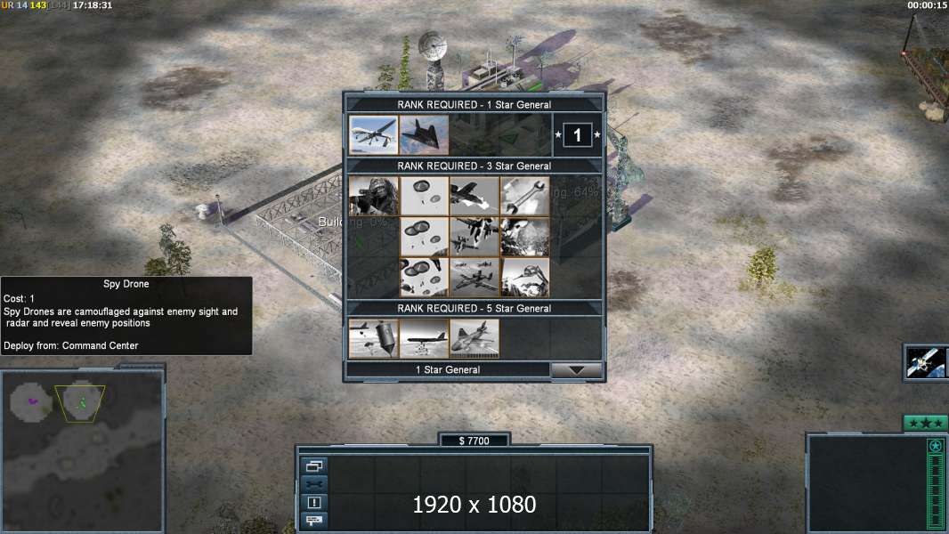Image resolution: width=949 pixels, height=534 pixels.
Task: Open the chat communicator button
Action: (x=314, y=520)
